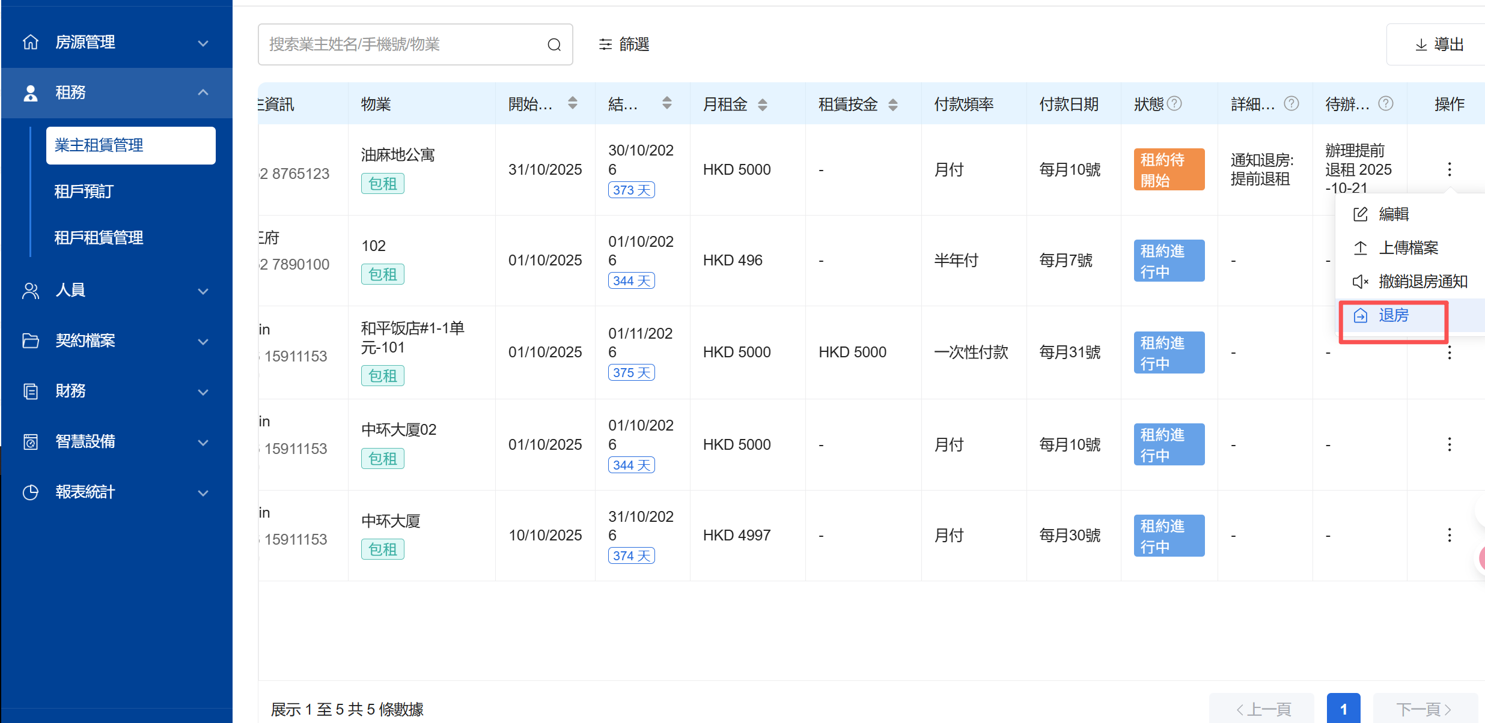Open three-dot menu for last 中环大厦 row
Screen dimensions: 1485x723
point(1449,535)
